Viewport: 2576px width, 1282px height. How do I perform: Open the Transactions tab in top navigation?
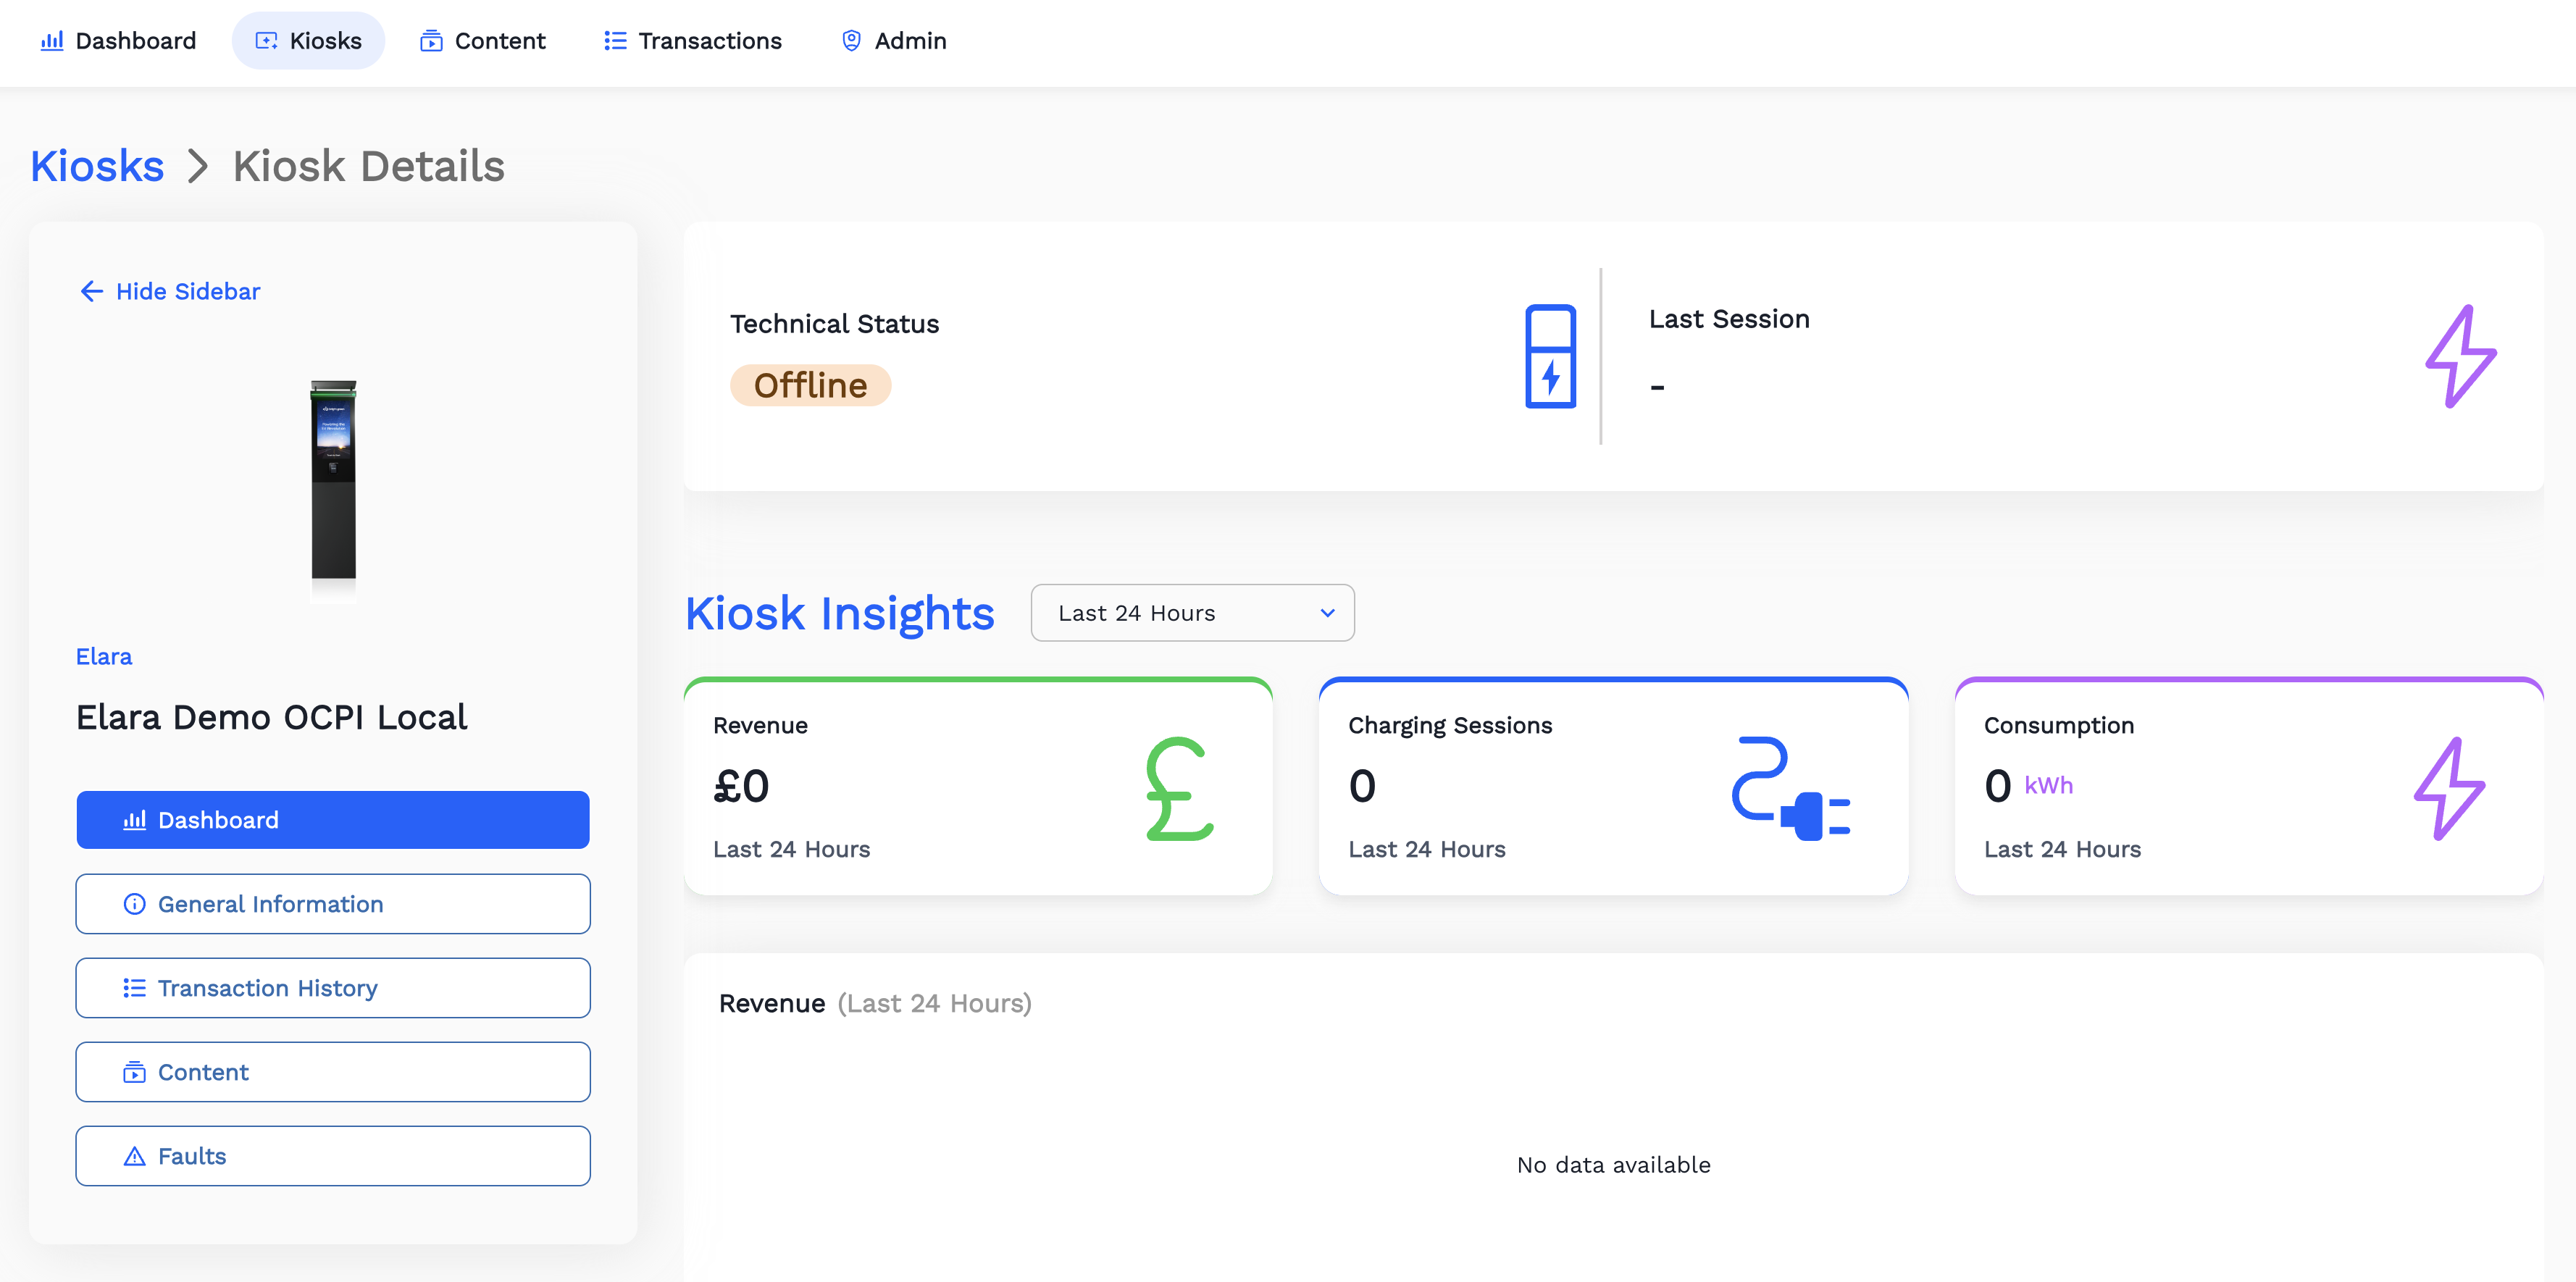pos(693,41)
